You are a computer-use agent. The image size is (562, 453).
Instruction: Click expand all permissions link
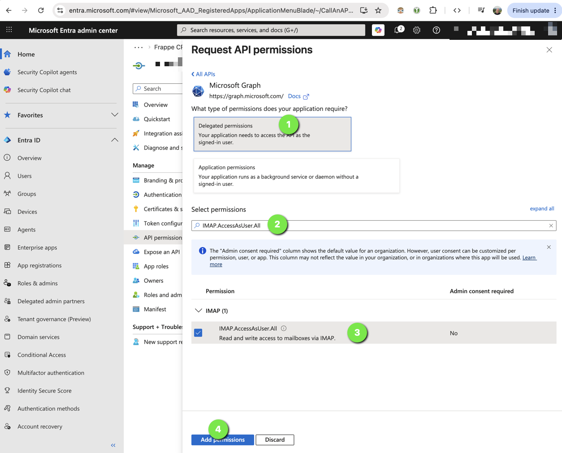tap(542, 209)
